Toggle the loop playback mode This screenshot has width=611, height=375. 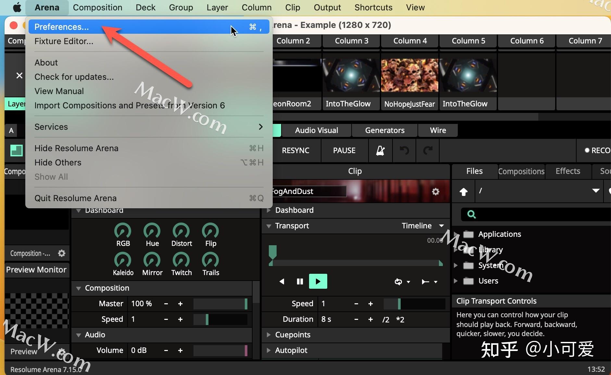399,282
